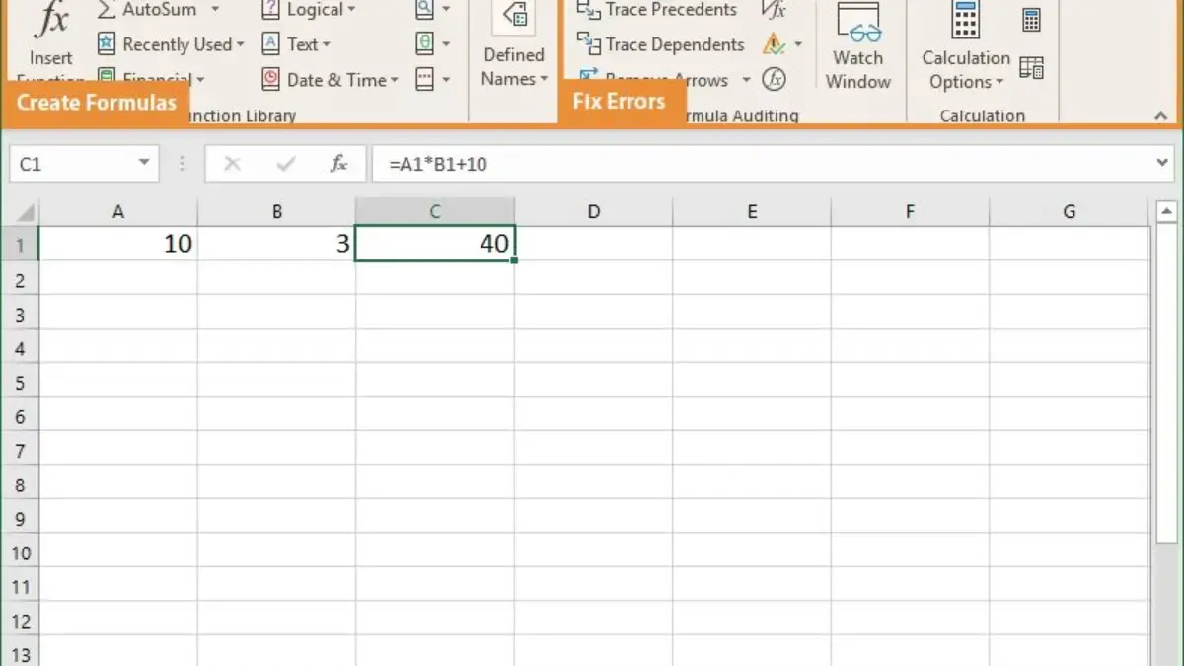Image resolution: width=1184 pixels, height=666 pixels.
Task: Open the Defined Names group
Action: pos(514,46)
